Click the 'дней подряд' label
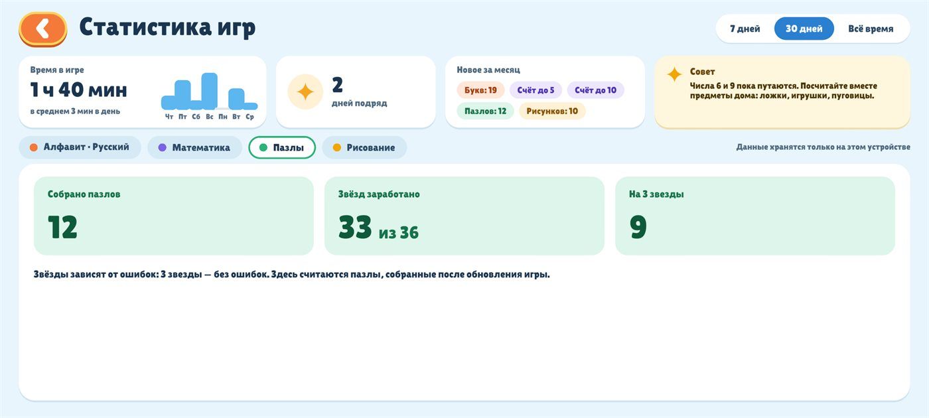Screen dimensions: 929x418 pos(359,104)
